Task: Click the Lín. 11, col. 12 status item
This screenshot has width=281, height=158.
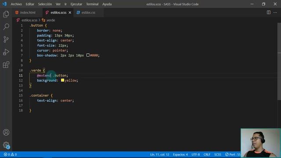Action: [x=159, y=154]
